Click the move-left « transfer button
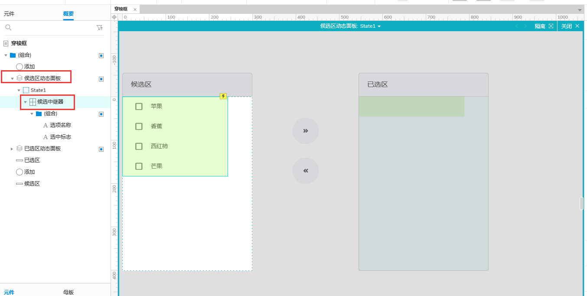The width and height of the screenshot is (587, 296). [306, 171]
